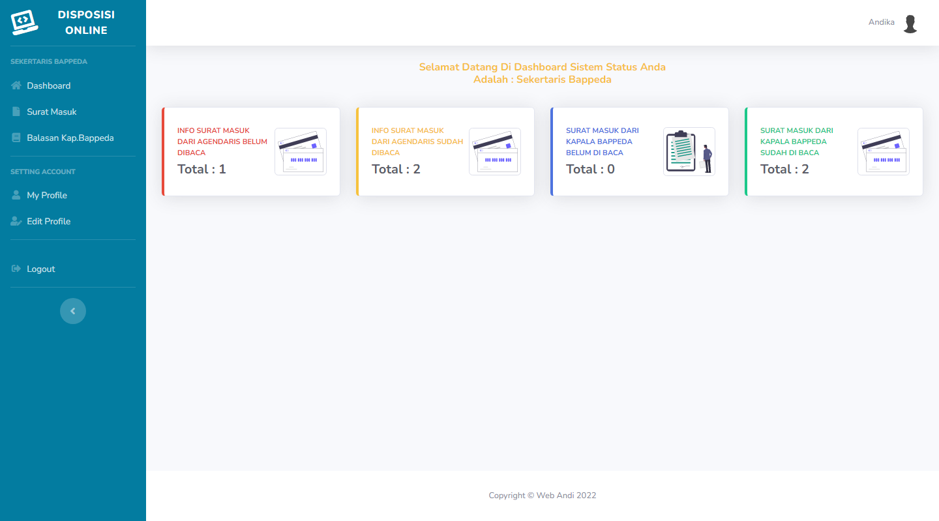Collapse the sidebar with the chevron button
Viewport: 939px width, 521px height.
click(73, 311)
